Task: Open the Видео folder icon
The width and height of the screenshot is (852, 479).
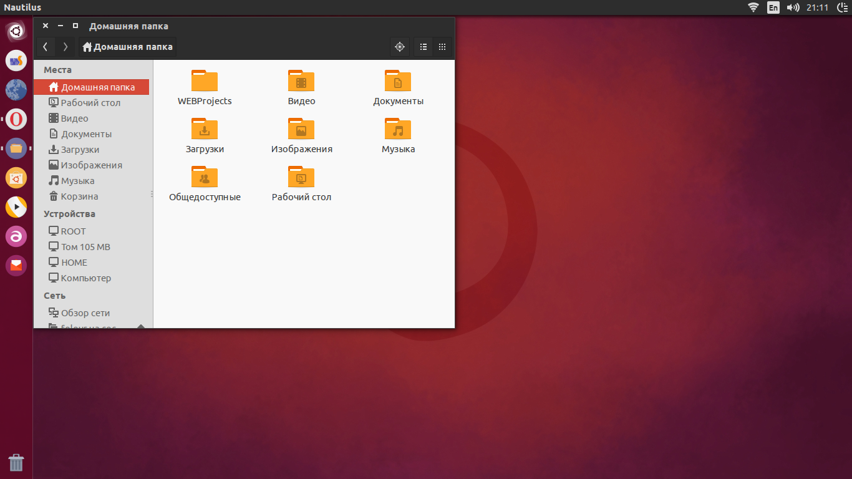Action: point(301,81)
